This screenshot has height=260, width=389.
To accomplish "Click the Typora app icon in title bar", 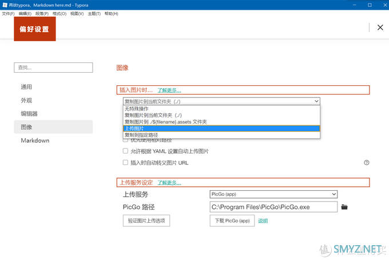I will pos(5,5).
